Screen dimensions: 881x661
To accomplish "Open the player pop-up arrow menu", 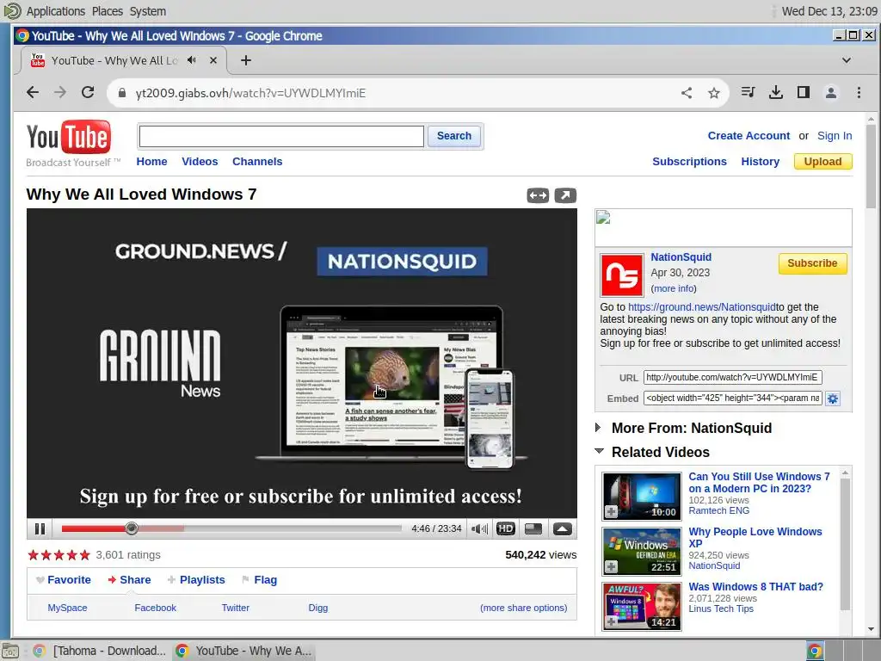I will point(563,529).
